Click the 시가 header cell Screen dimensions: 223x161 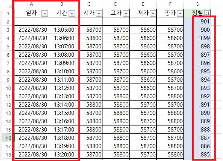tap(89, 13)
